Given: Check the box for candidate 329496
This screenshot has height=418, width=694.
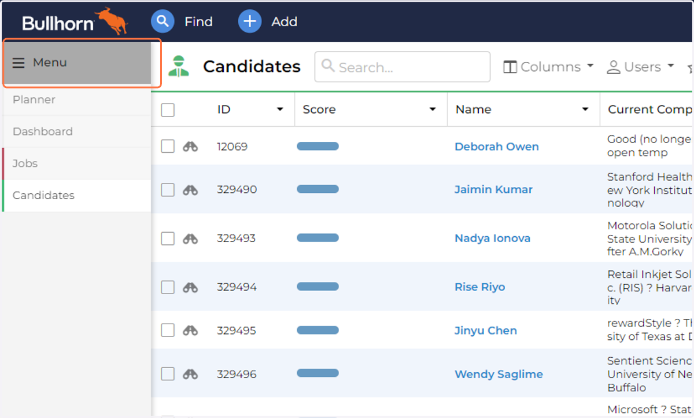Looking at the screenshot, I should coord(168,374).
